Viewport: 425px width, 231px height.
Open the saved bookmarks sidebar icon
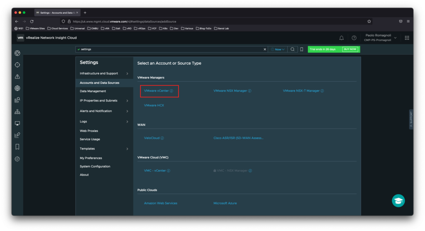click(x=17, y=147)
